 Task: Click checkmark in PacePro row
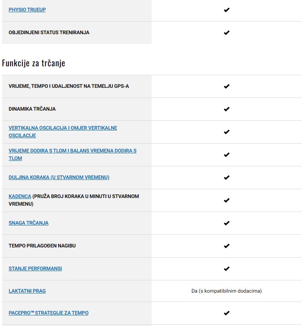(226, 313)
